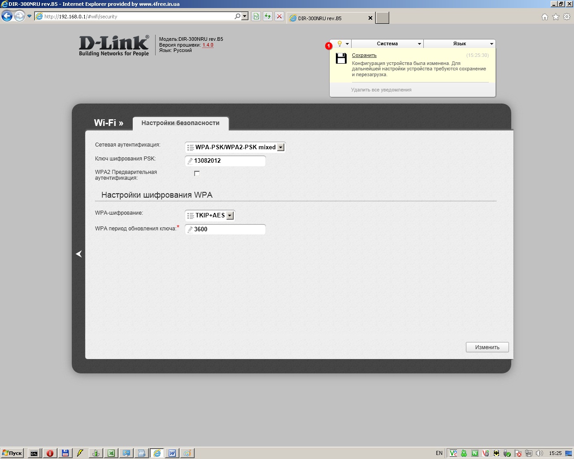Viewport: 574px width, 459px height.
Task: Click the stacked documents taskbar icon
Action: 141,453
